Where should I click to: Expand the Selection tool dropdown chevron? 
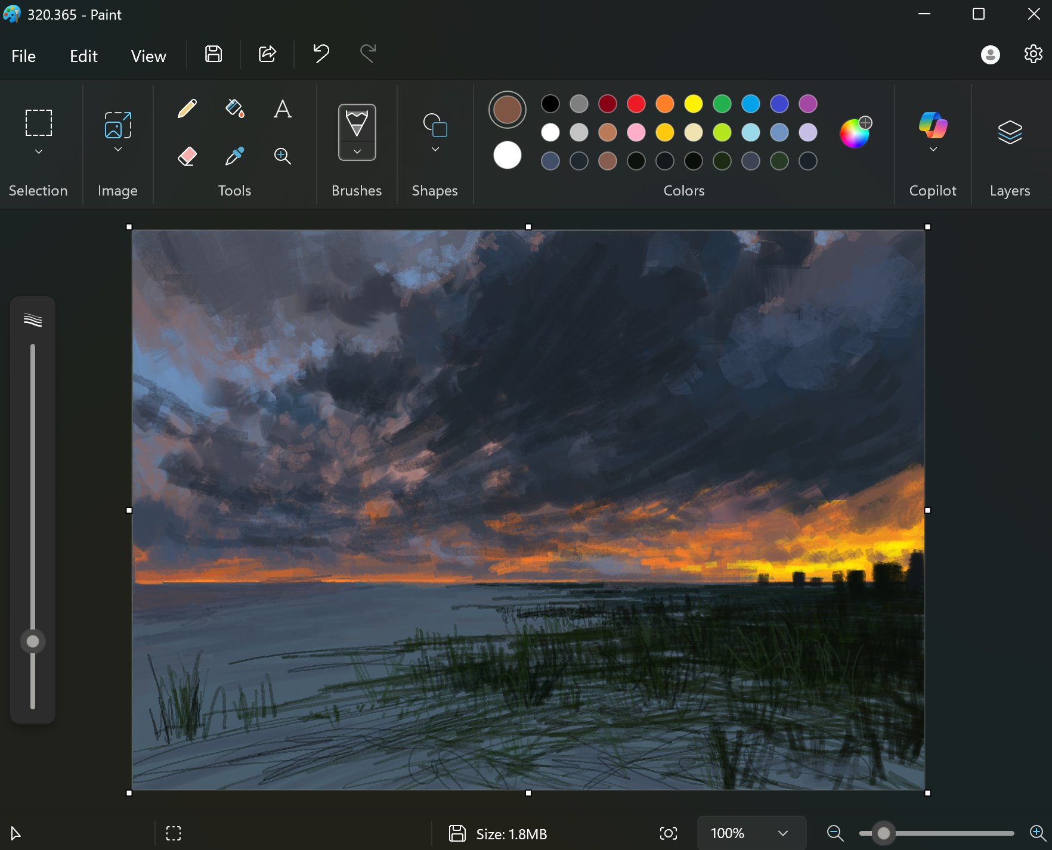click(39, 151)
